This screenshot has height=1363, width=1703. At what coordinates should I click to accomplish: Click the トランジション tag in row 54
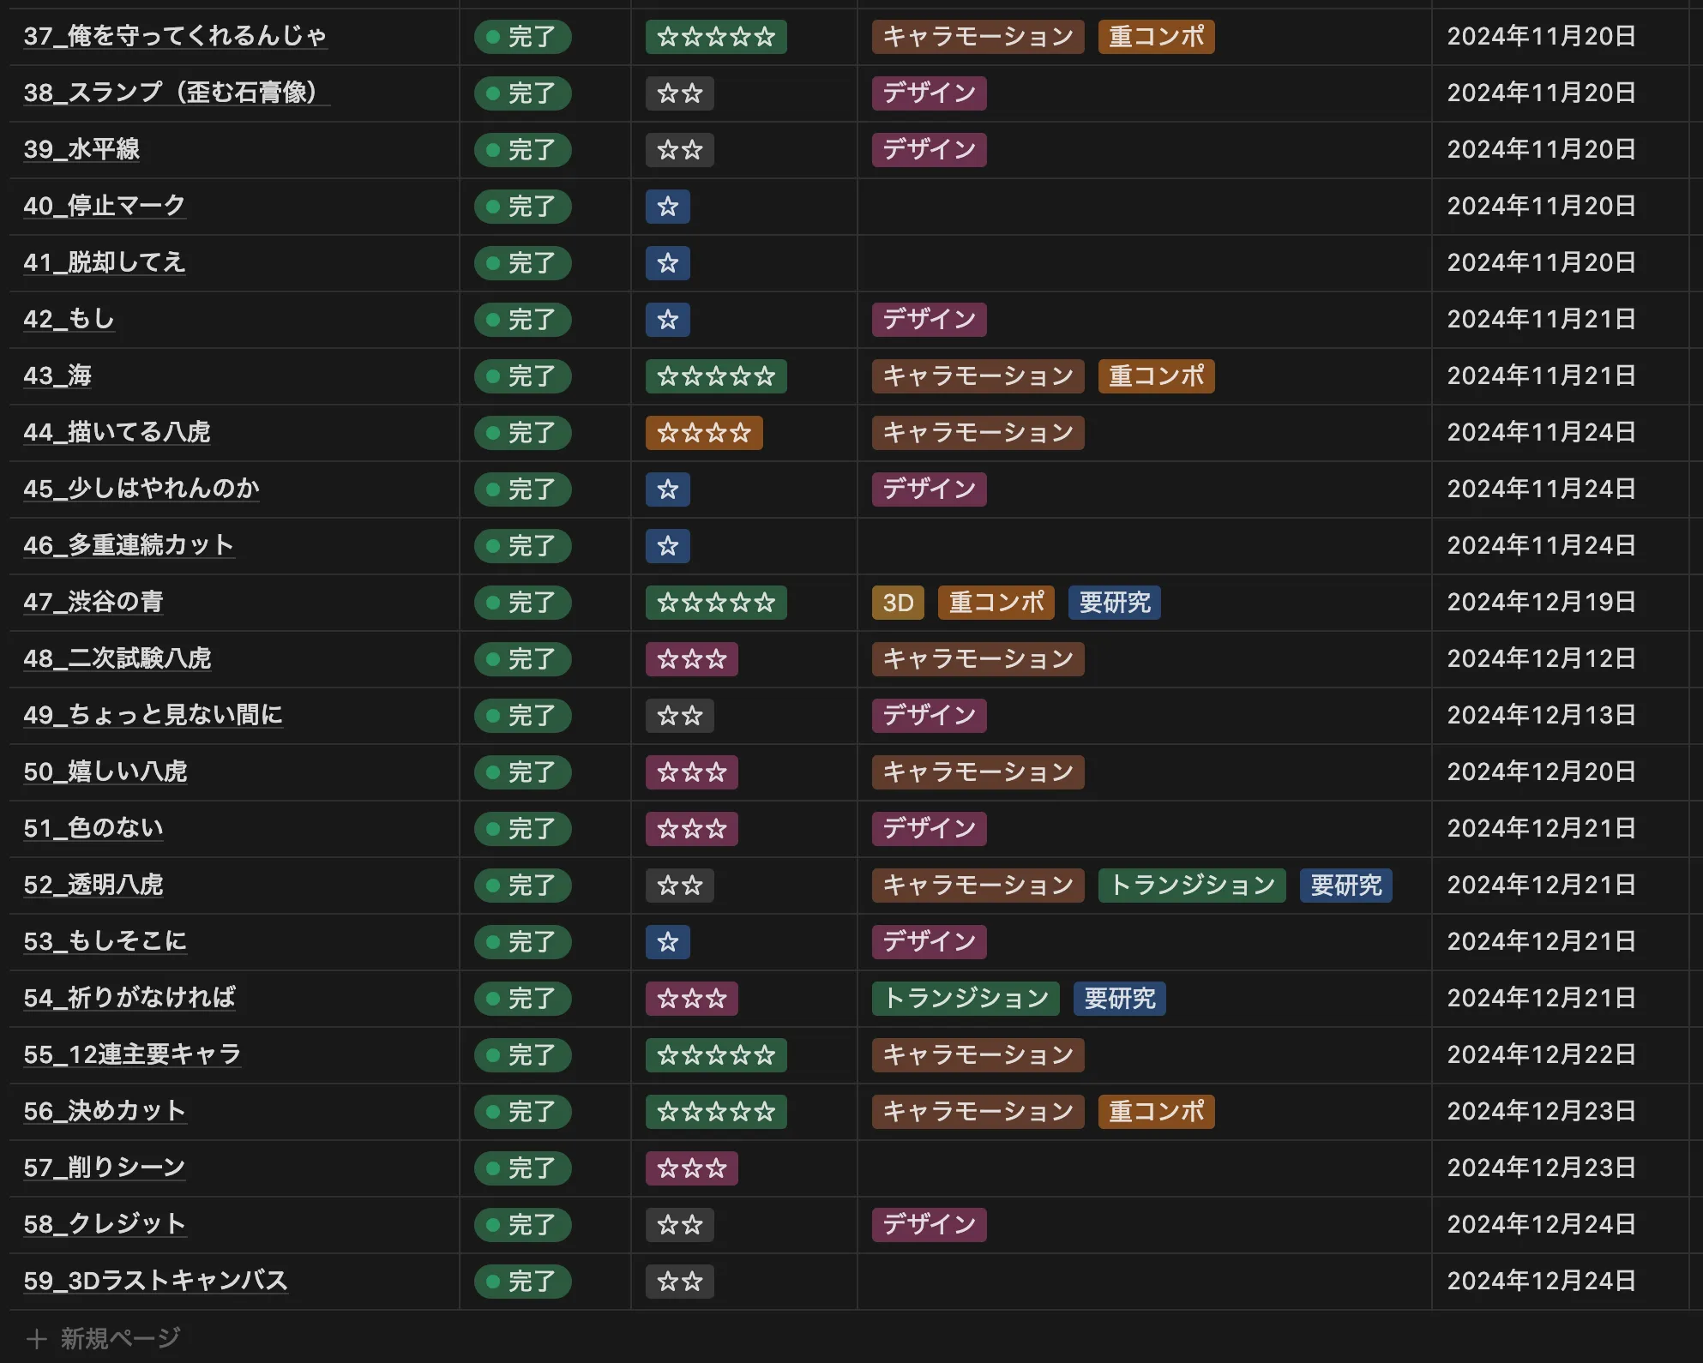[966, 999]
